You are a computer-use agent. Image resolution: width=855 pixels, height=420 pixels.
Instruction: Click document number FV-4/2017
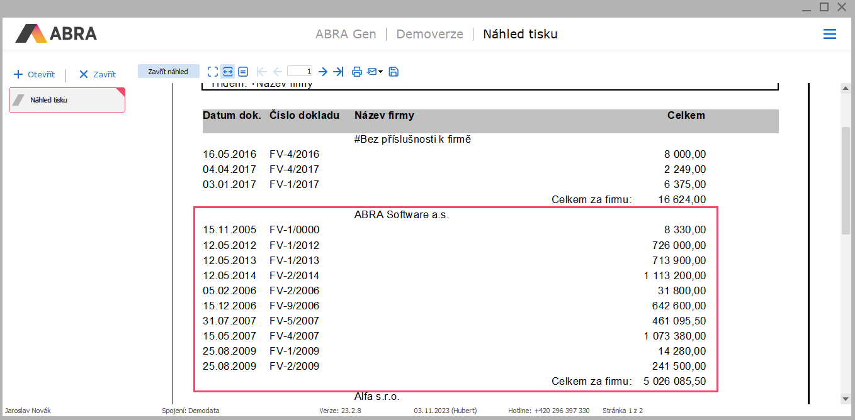[x=294, y=169]
